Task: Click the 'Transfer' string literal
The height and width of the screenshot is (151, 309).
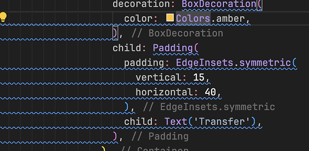Action: (x=222, y=122)
